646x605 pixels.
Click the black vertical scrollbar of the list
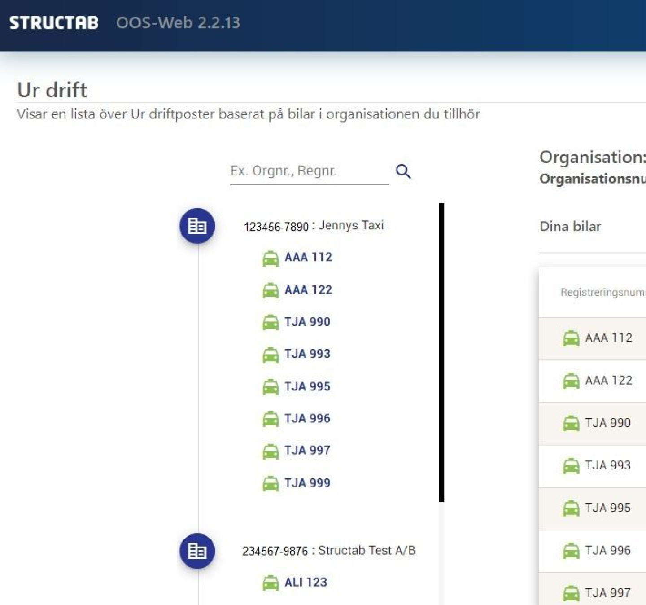(x=441, y=352)
